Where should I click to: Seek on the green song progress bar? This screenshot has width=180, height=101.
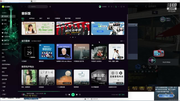tap(73, 91)
